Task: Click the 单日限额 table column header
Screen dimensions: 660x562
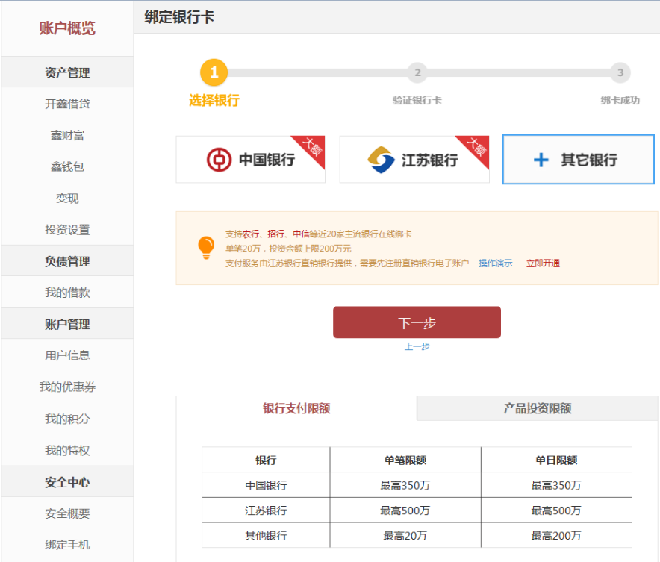Action: click(x=556, y=460)
